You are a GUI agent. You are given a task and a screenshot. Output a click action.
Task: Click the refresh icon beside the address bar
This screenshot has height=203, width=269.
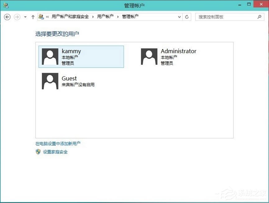[x=187, y=17]
